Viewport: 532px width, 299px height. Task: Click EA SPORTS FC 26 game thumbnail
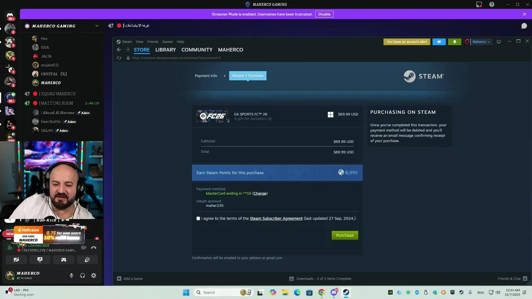(213, 116)
